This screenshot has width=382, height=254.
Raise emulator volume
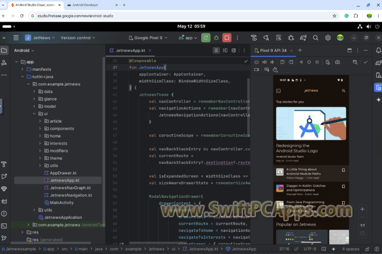[x=264, y=62]
